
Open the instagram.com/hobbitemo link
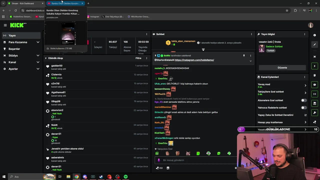point(194,60)
